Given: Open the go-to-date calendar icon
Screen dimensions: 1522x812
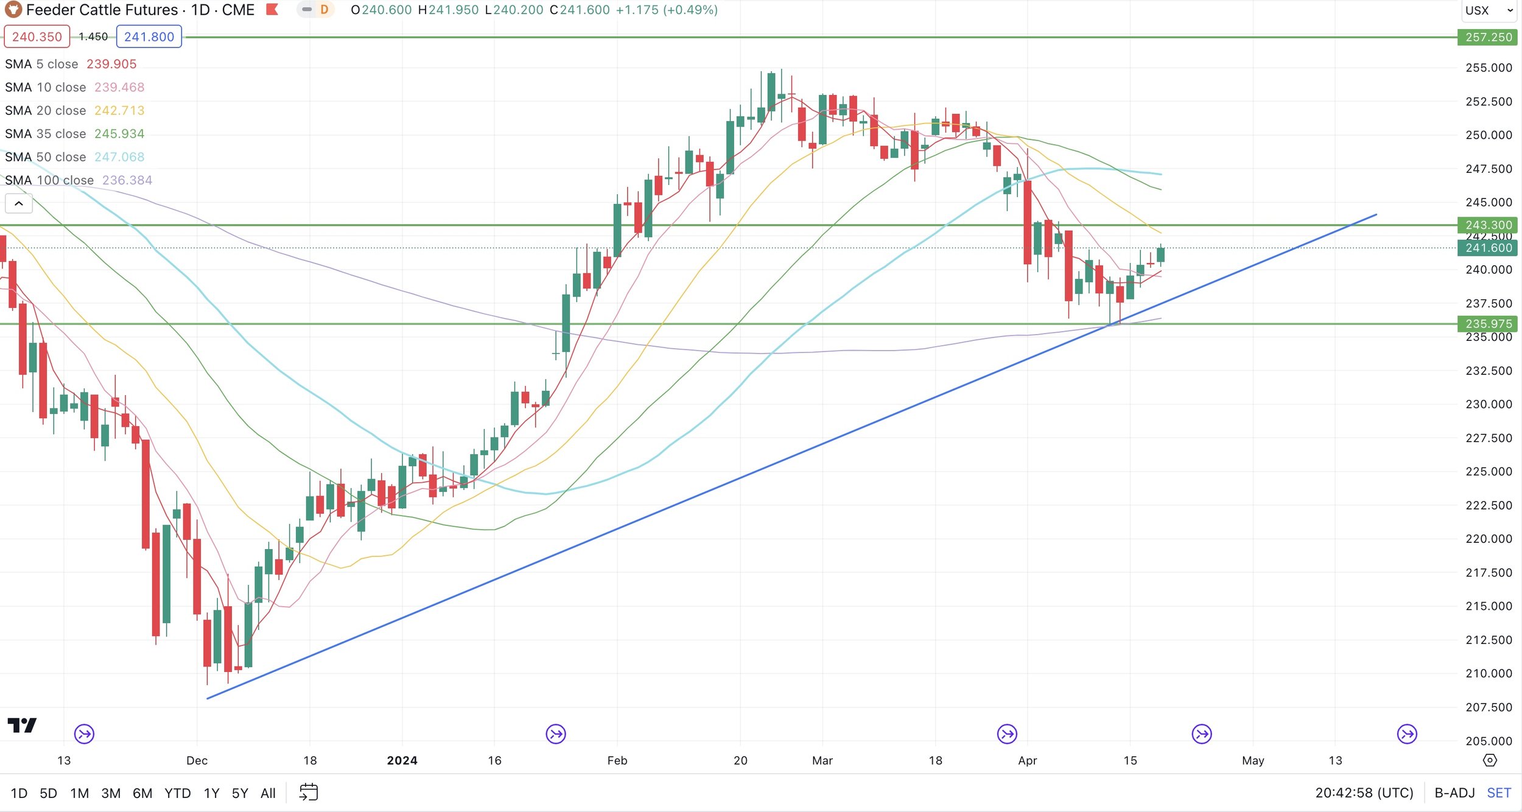Looking at the screenshot, I should (309, 793).
